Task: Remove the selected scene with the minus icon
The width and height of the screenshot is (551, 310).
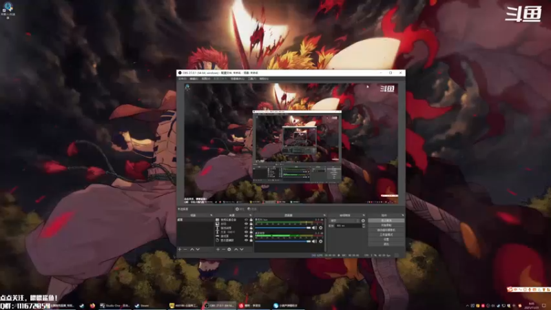Action: [185, 249]
